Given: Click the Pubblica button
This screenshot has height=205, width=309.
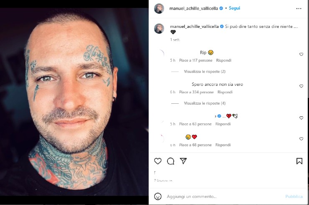Looking at the screenshot, I should point(294,196).
